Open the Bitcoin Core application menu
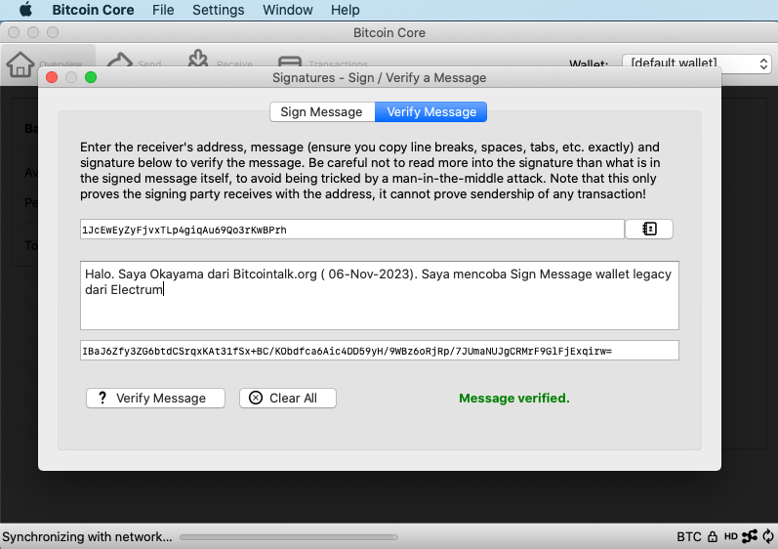The height and width of the screenshot is (549, 778). click(x=93, y=10)
